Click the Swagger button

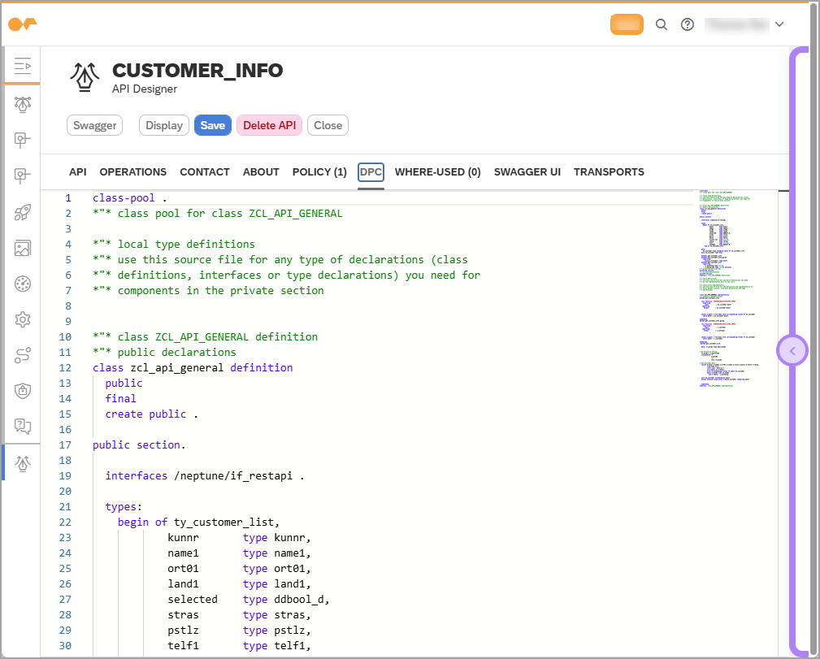click(x=94, y=125)
